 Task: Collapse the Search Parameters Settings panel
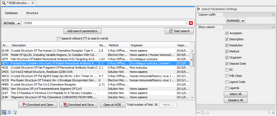click(199, 9)
